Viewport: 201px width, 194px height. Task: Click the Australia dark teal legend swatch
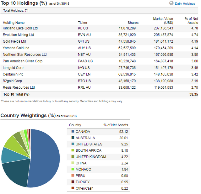73,138
